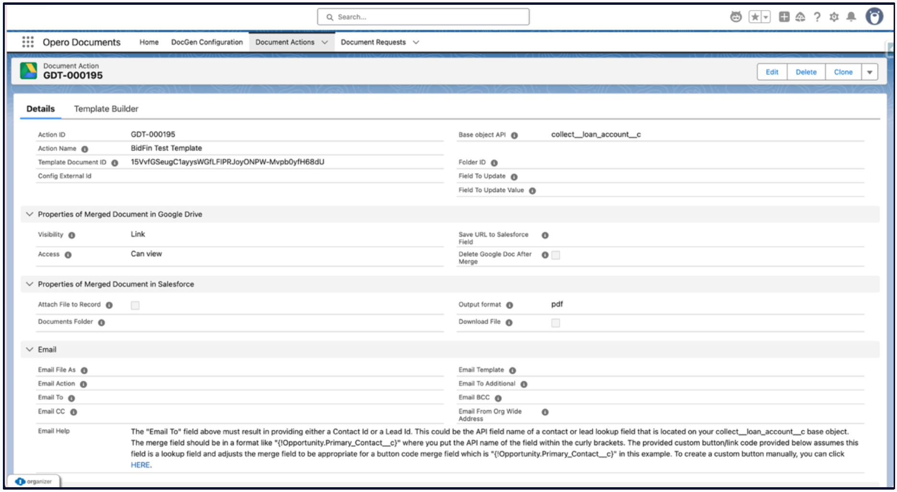Click the info icon next to Email From Org Wide Address

tap(545, 412)
